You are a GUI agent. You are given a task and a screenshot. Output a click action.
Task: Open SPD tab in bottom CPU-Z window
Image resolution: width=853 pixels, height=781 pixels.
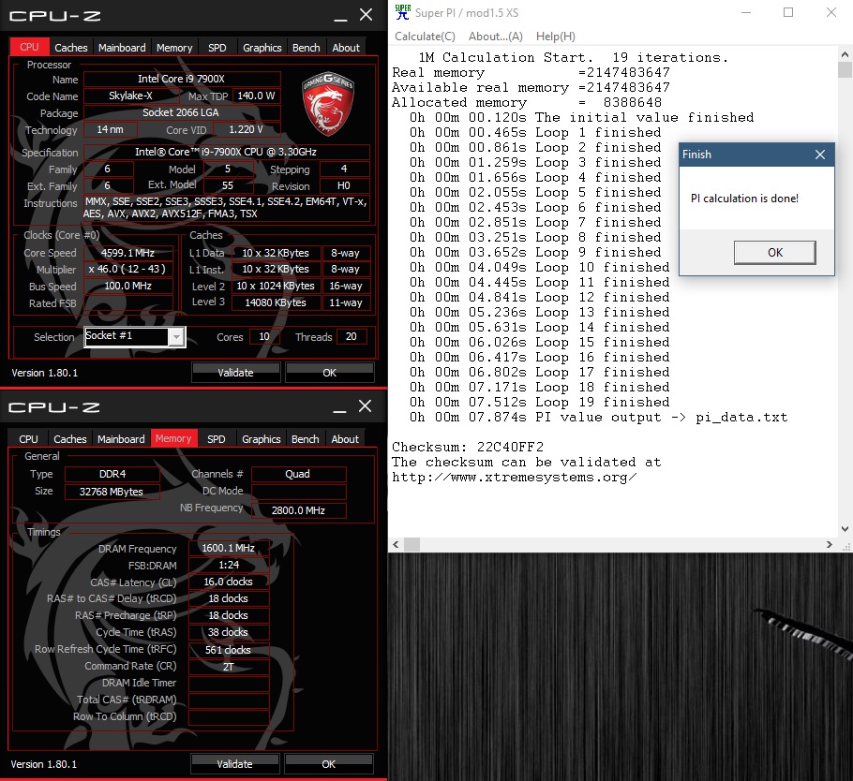tap(216, 438)
